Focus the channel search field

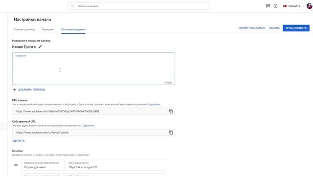coord(138,6)
